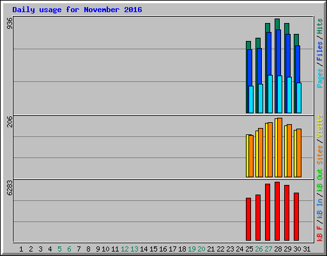Click the 6283 axis value
Image resolution: width=327 pixels, height=256 pixels.
tap(10, 188)
